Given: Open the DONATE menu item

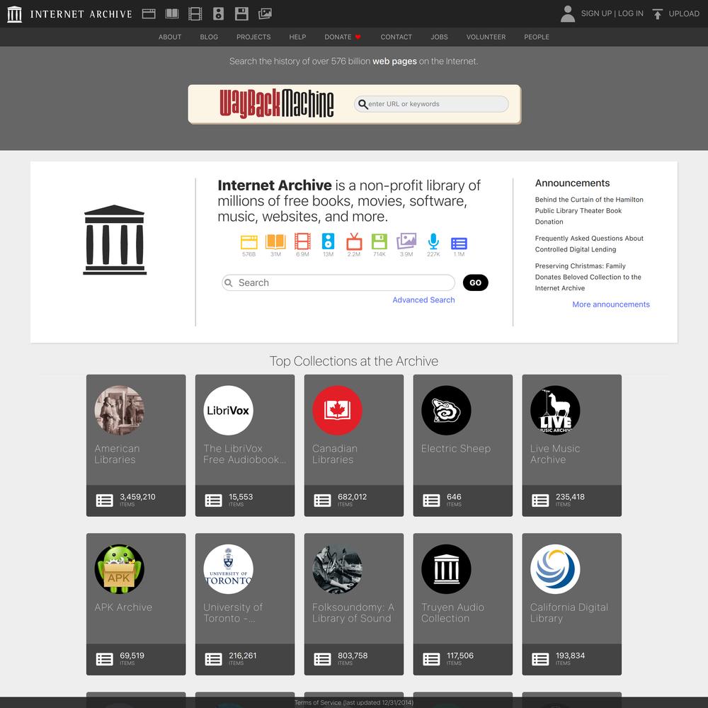Looking at the screenshot, I should click(343, 37).
